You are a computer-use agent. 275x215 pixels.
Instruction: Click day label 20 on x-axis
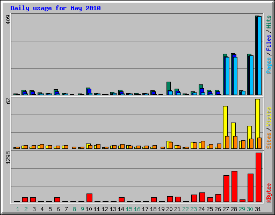coord(169,209)
